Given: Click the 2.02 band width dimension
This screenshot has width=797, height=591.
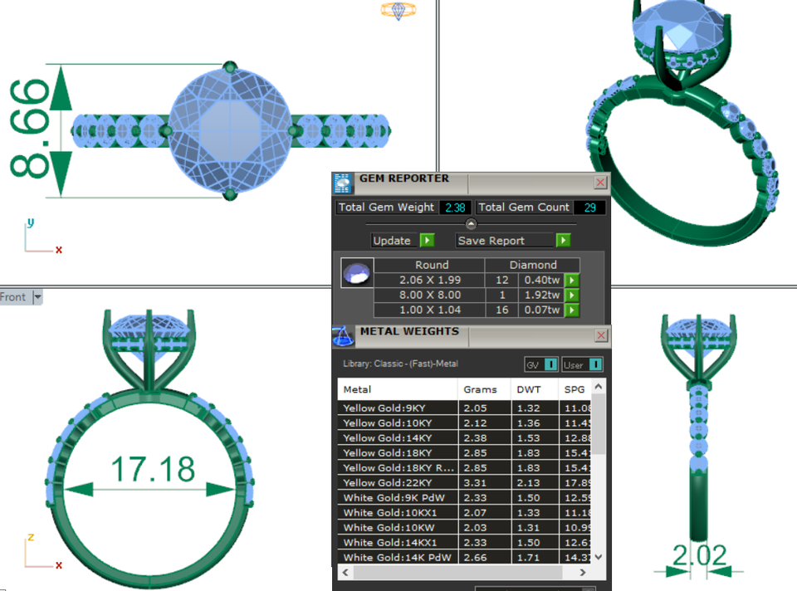Looking at the screenshot, I should 699,555.
